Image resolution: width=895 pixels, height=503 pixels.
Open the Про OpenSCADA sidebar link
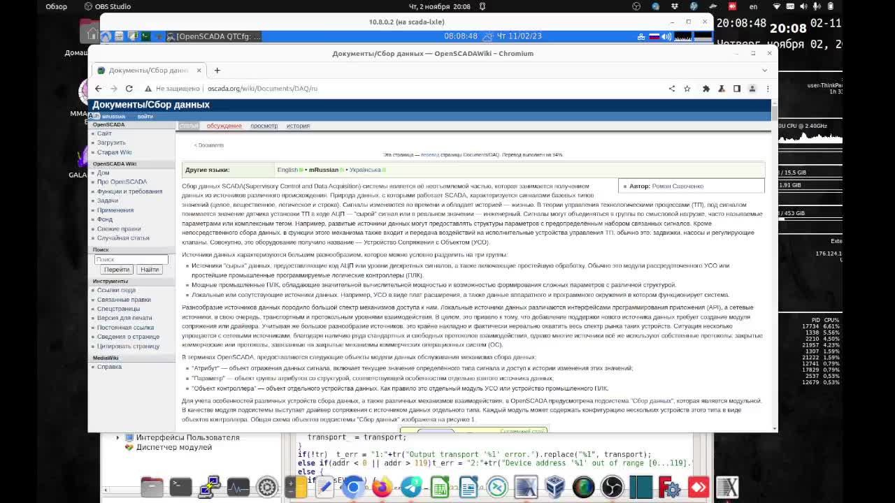(122, 182)
